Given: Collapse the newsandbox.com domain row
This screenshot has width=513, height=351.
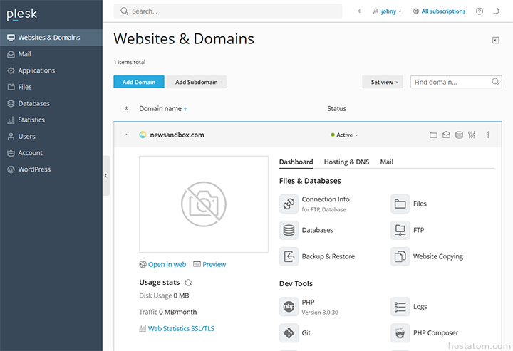Looking at the screenshot, I should (x=126, y=135).
